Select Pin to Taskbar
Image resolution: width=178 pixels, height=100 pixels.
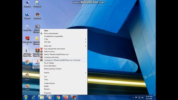pyautogui.click(x=63, y=63)
